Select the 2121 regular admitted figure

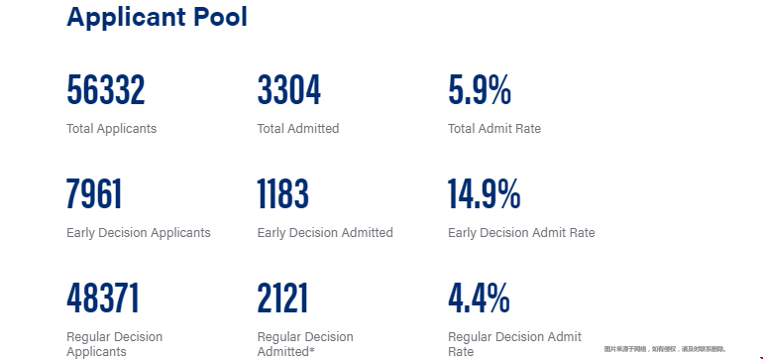click(x=282, y=299)
